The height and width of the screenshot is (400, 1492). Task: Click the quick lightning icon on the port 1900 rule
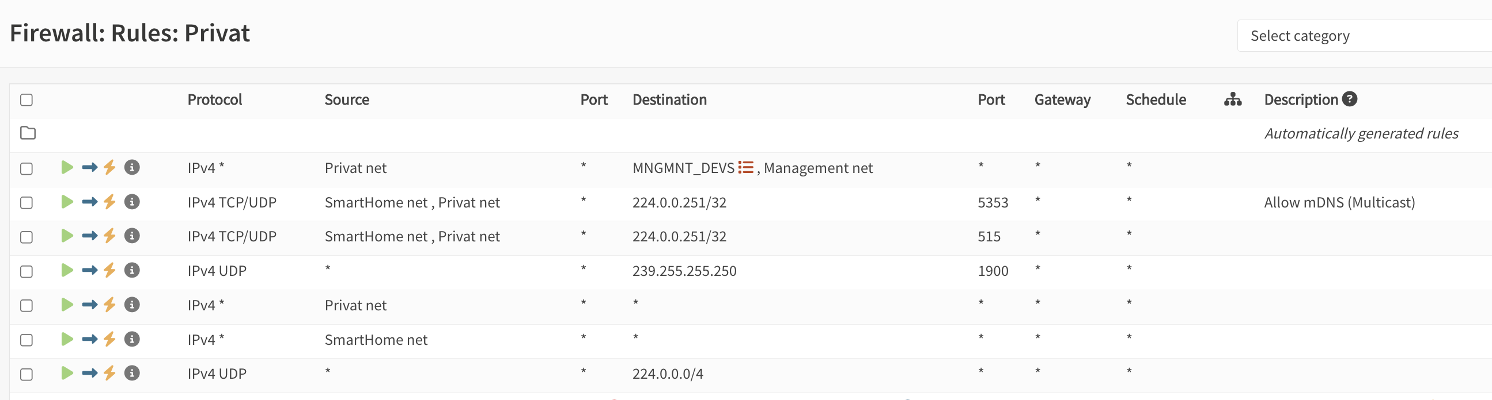click(109, 271)
